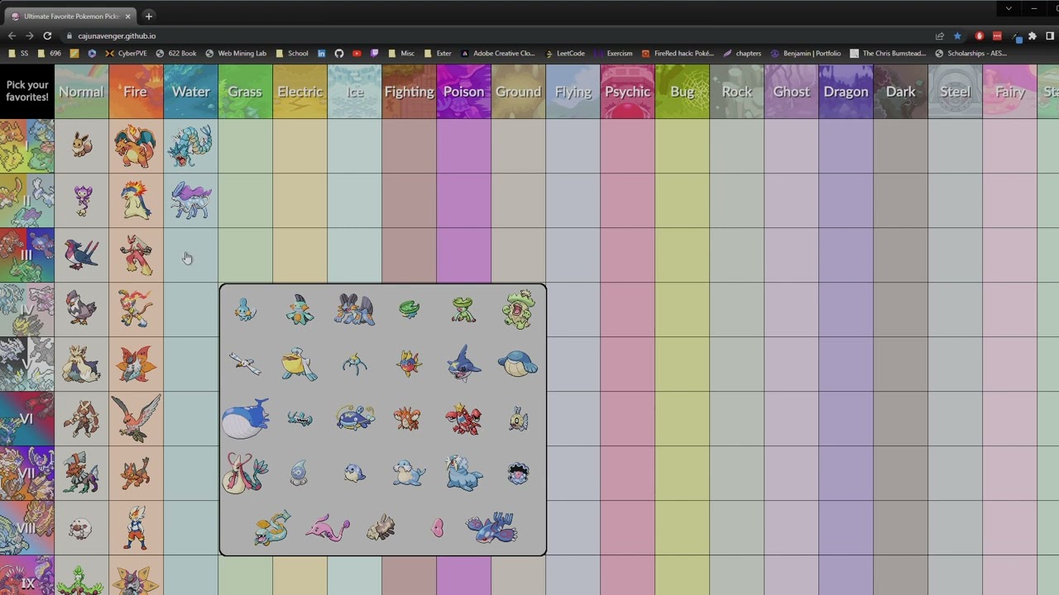Select Walrein from the popup

coord(463,472)
